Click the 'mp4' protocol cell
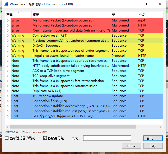The image size is (168, 154). pos(142,20)
